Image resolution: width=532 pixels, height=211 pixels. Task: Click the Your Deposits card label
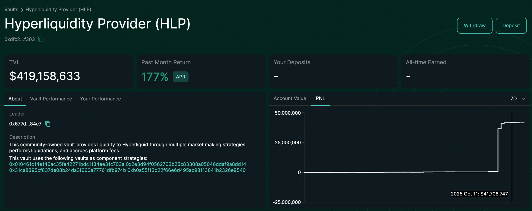tap(292, 62)
